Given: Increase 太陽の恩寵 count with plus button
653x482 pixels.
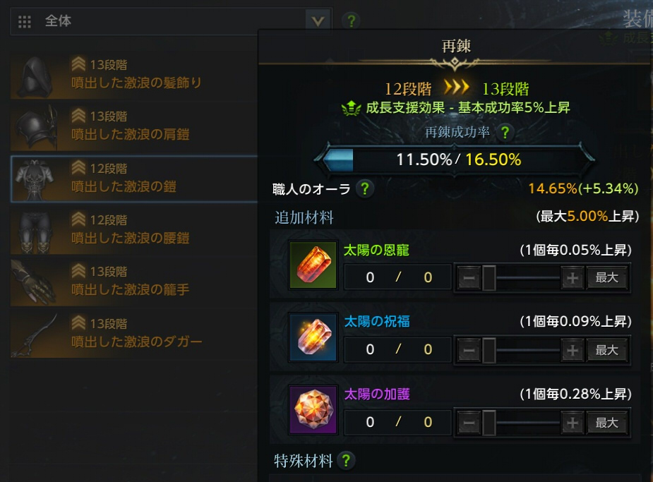Looking at the screenshot, I should tap(573, 277).
